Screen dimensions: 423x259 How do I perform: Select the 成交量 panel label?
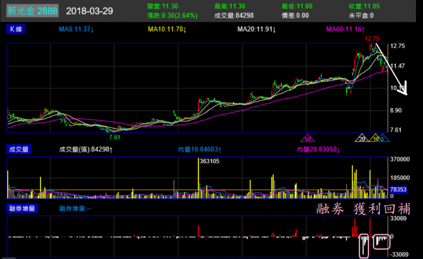19,149
